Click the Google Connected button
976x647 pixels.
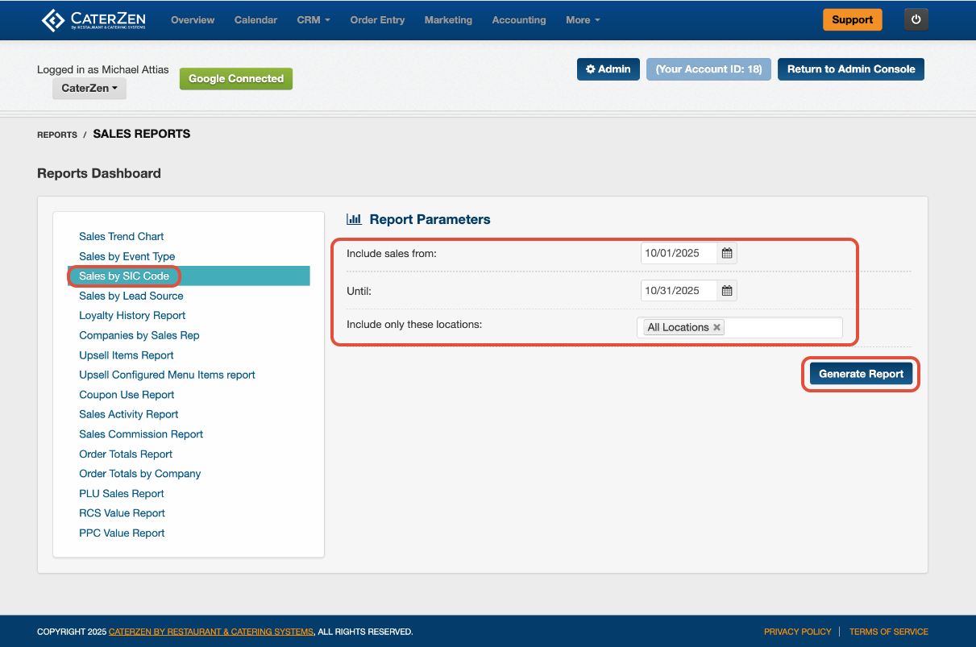pyautogui.click(x=236, y=79)
